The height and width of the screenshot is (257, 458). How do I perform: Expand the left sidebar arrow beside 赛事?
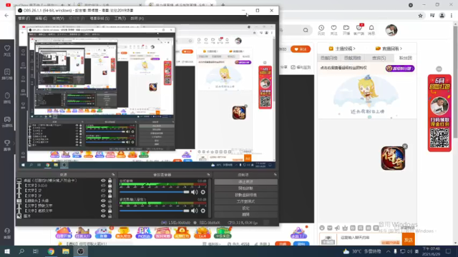[14, 143]
